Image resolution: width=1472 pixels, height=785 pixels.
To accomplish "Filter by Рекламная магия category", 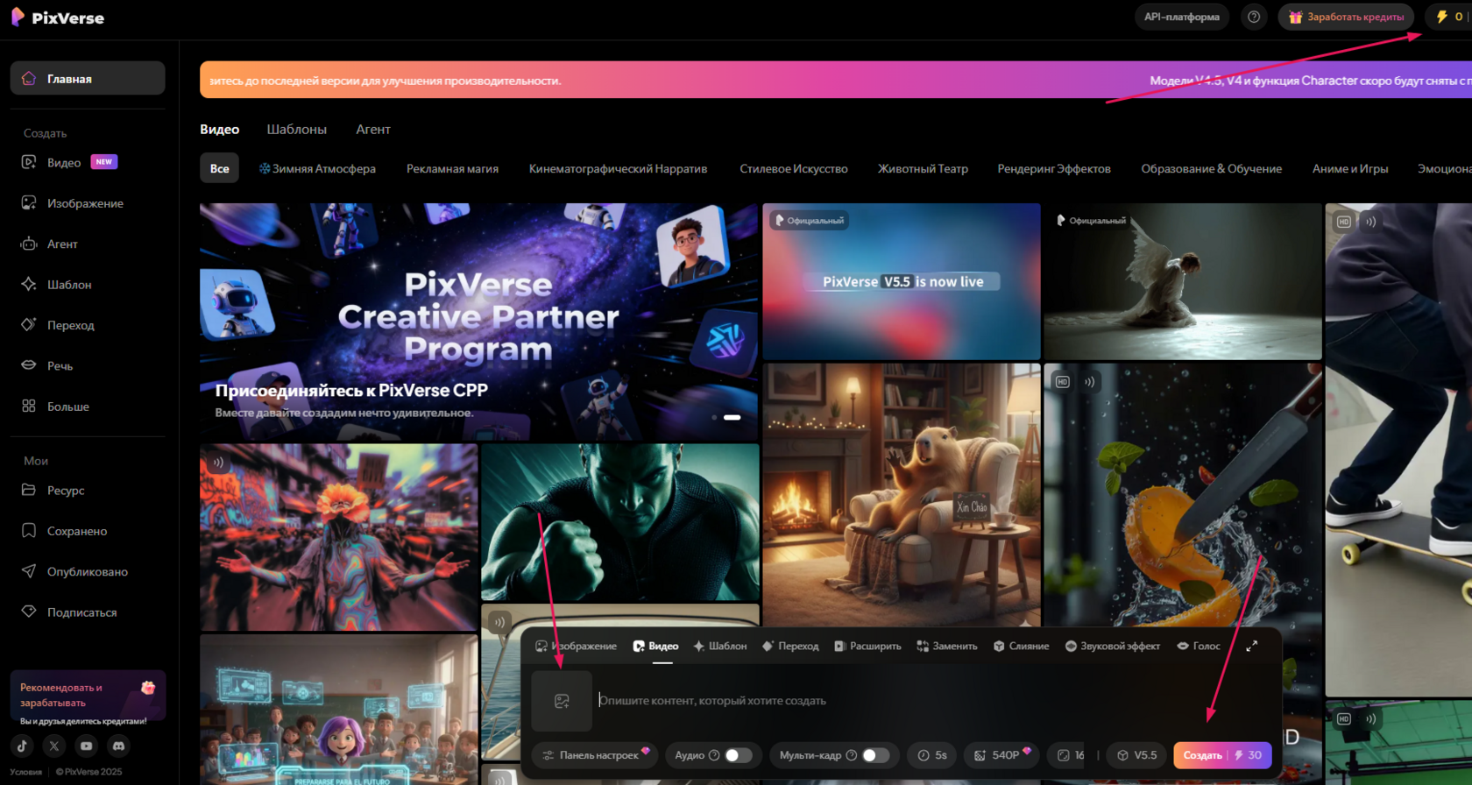I will [452, 168].
